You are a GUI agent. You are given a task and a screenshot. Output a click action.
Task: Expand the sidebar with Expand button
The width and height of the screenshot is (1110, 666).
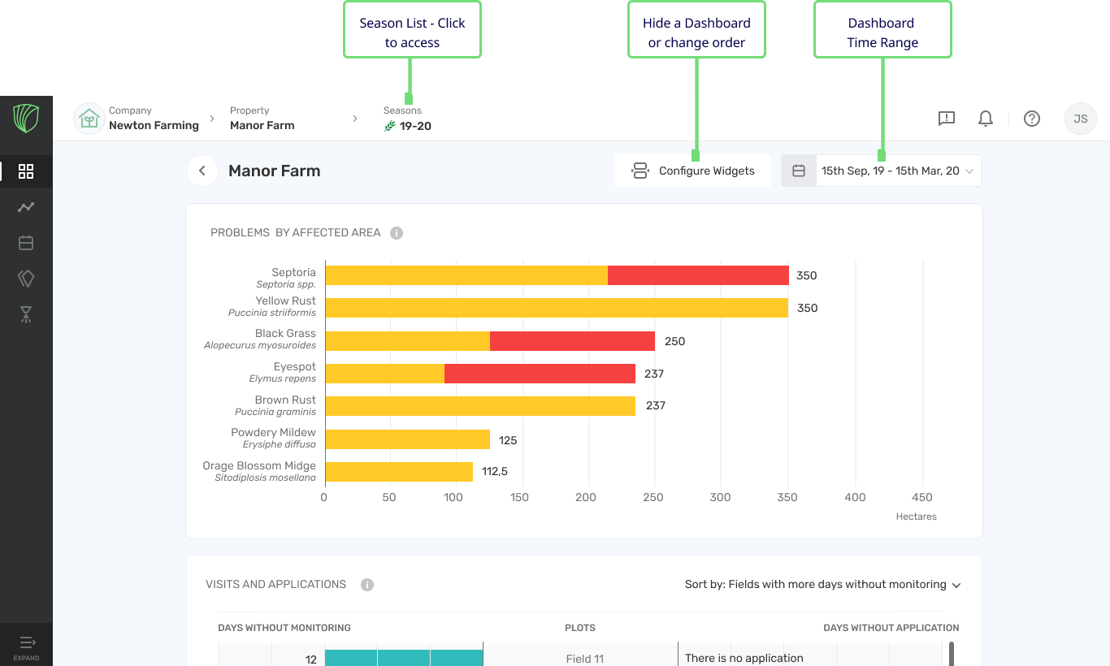click(x=26, y=647)
